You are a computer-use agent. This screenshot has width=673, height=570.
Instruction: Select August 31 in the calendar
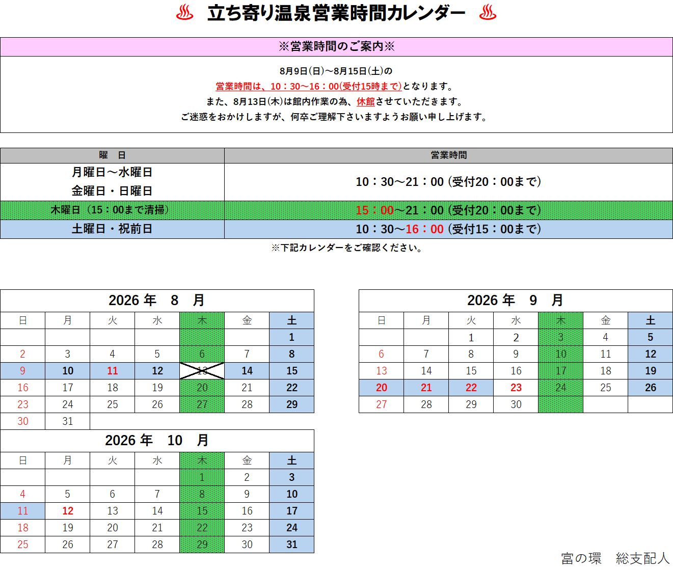67,421
